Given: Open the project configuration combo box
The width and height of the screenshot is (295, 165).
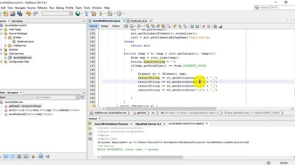Looking at the screenshot, I should tap(58, 13).
